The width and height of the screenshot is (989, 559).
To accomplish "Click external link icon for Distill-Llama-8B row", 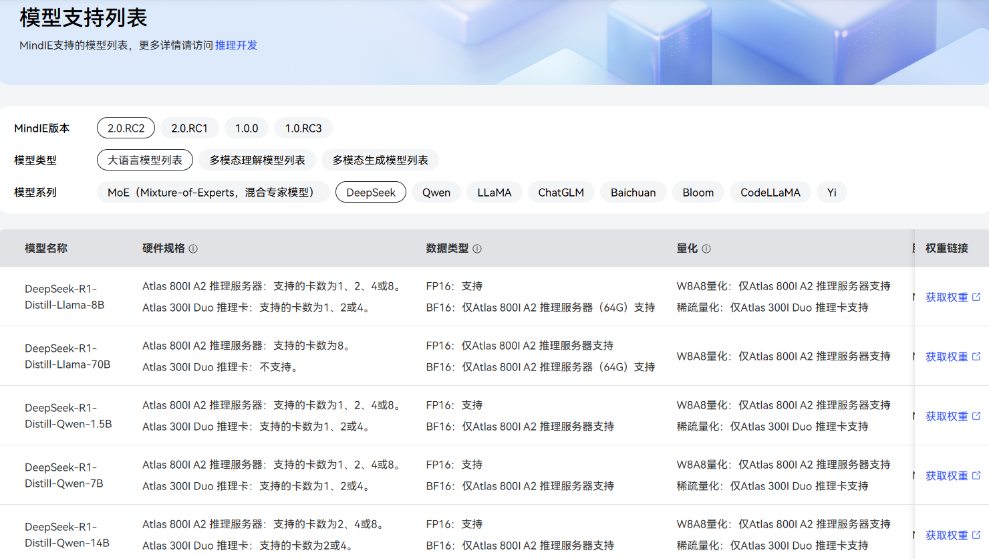I will click(x=976, y=297).
